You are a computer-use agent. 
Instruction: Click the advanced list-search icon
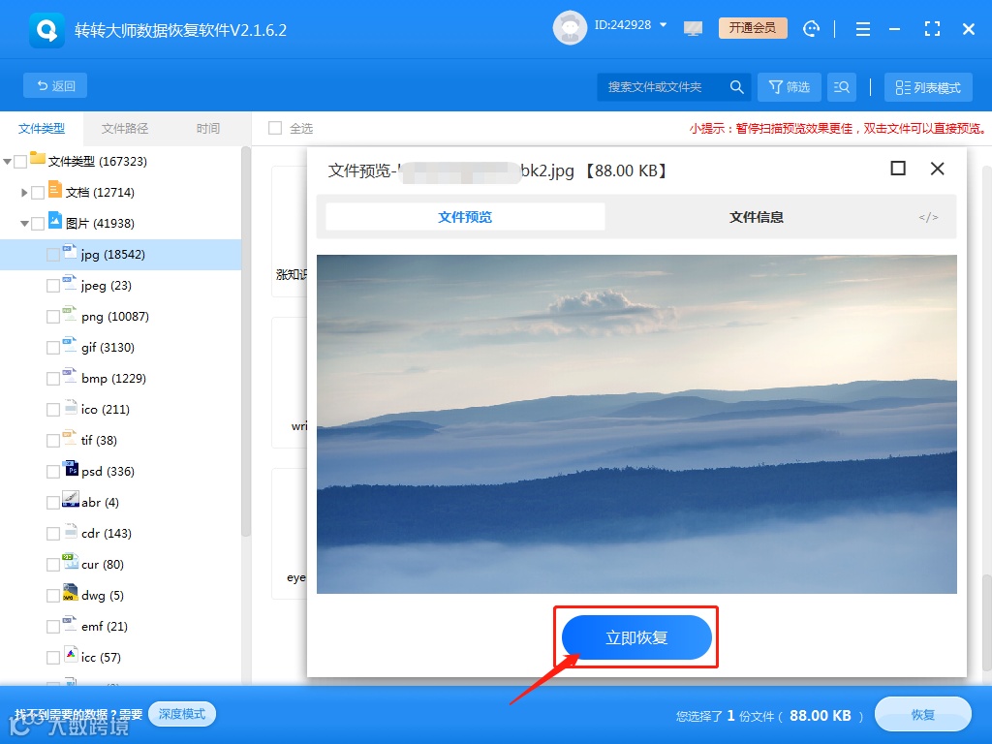pos(842,86)
